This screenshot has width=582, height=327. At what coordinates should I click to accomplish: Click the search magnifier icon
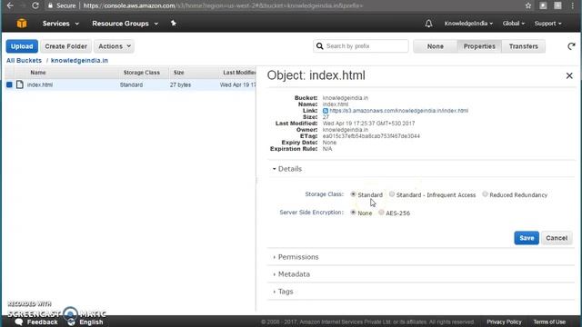pos(319,46)
